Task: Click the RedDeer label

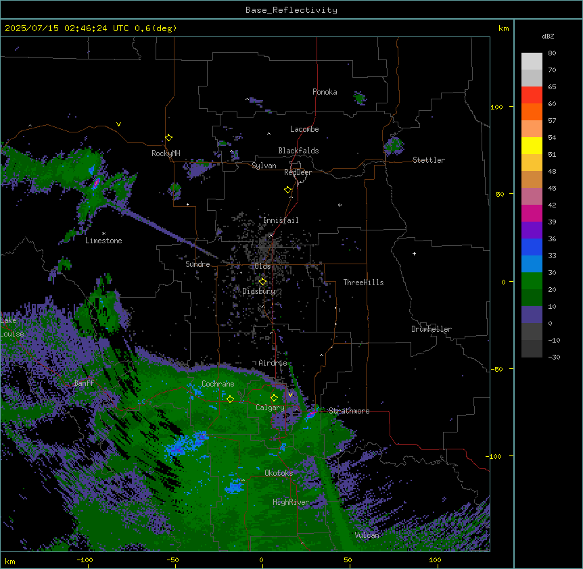Action: tap(298, 172)
